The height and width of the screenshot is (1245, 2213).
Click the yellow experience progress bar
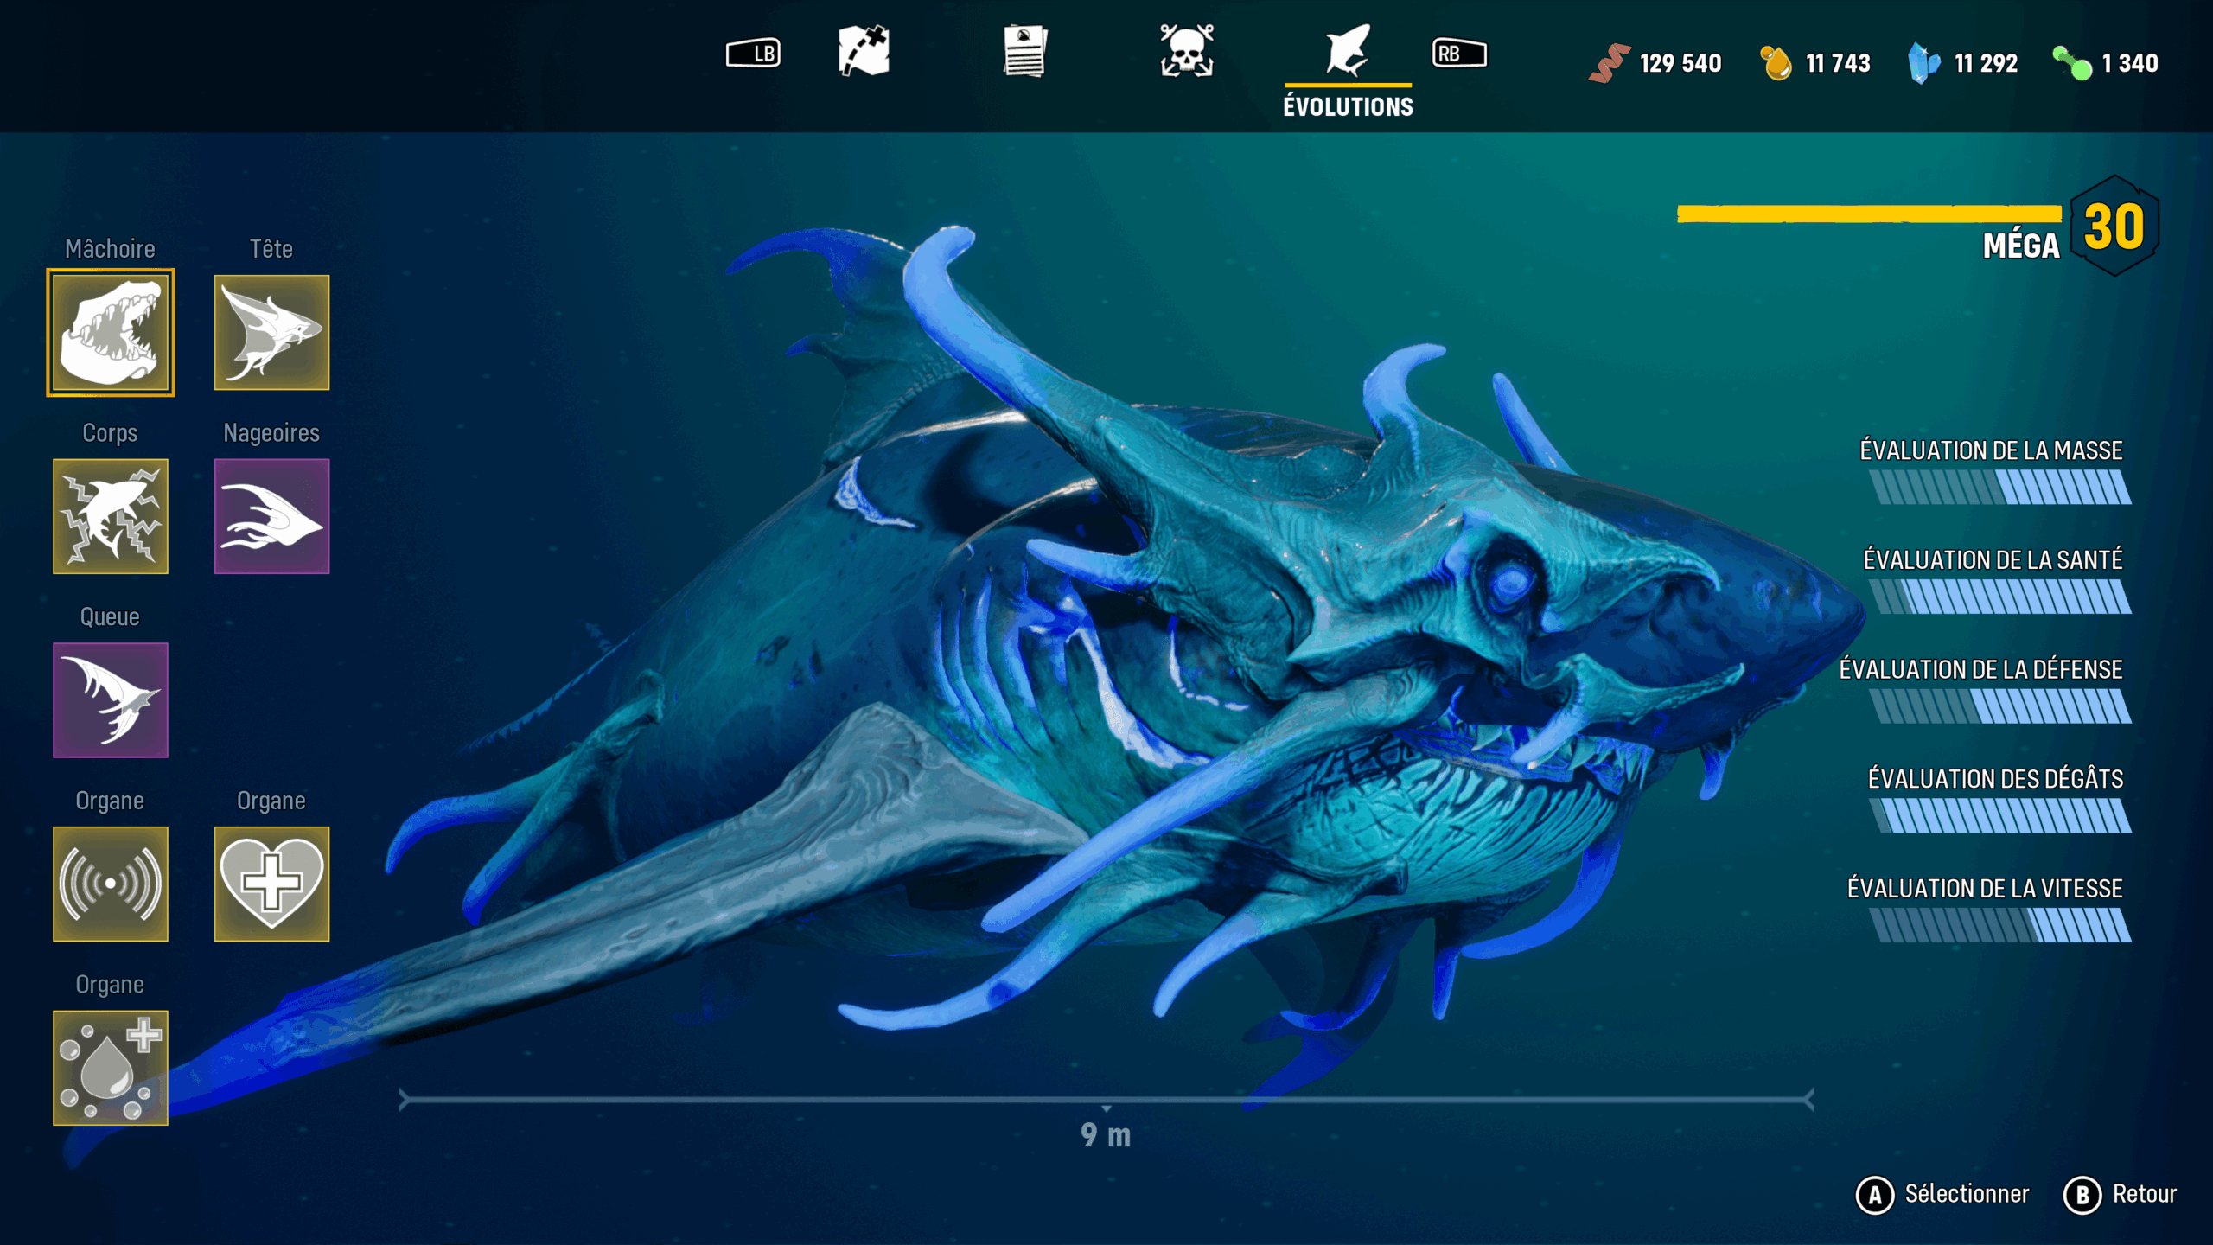pos(1869,214)
